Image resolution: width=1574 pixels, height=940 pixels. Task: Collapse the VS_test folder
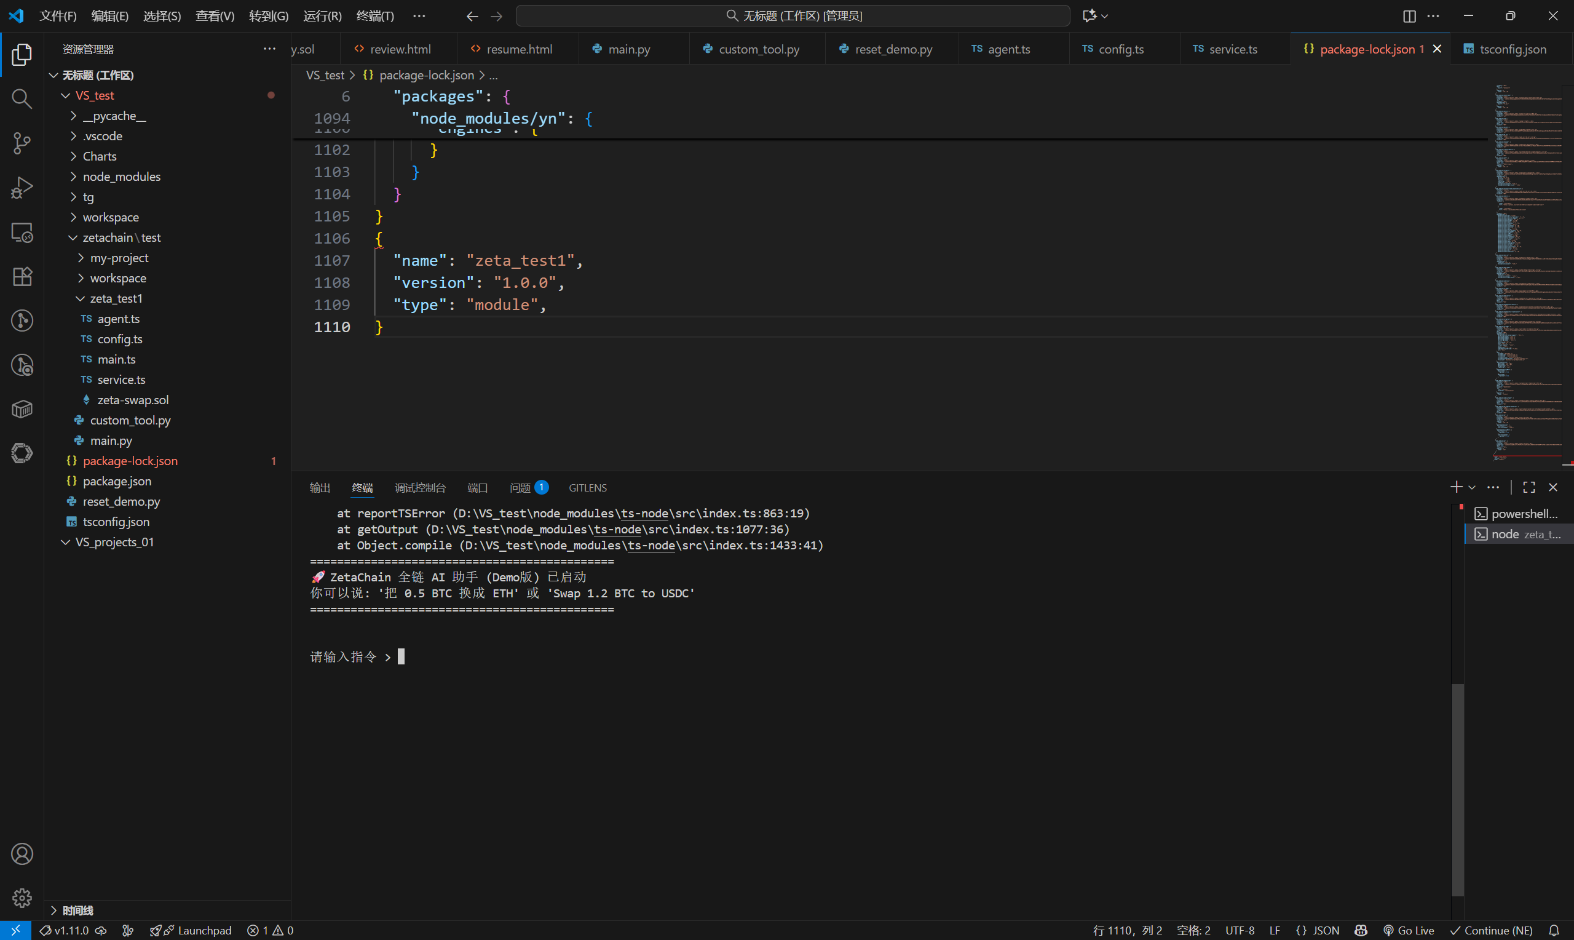point(65,95)
